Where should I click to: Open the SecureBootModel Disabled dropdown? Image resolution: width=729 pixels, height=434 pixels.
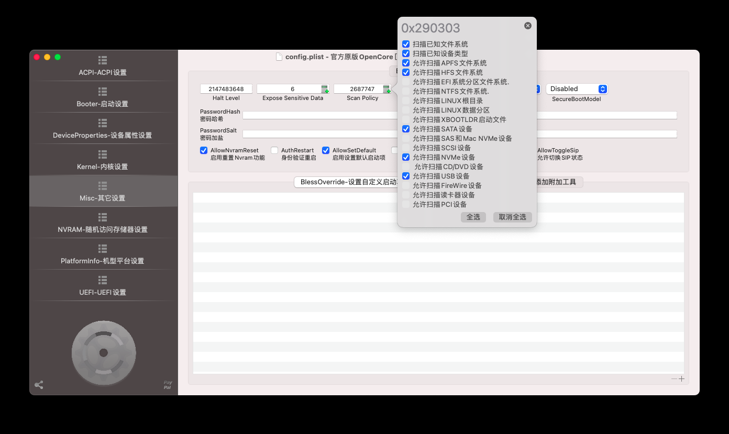coord(576,89)
